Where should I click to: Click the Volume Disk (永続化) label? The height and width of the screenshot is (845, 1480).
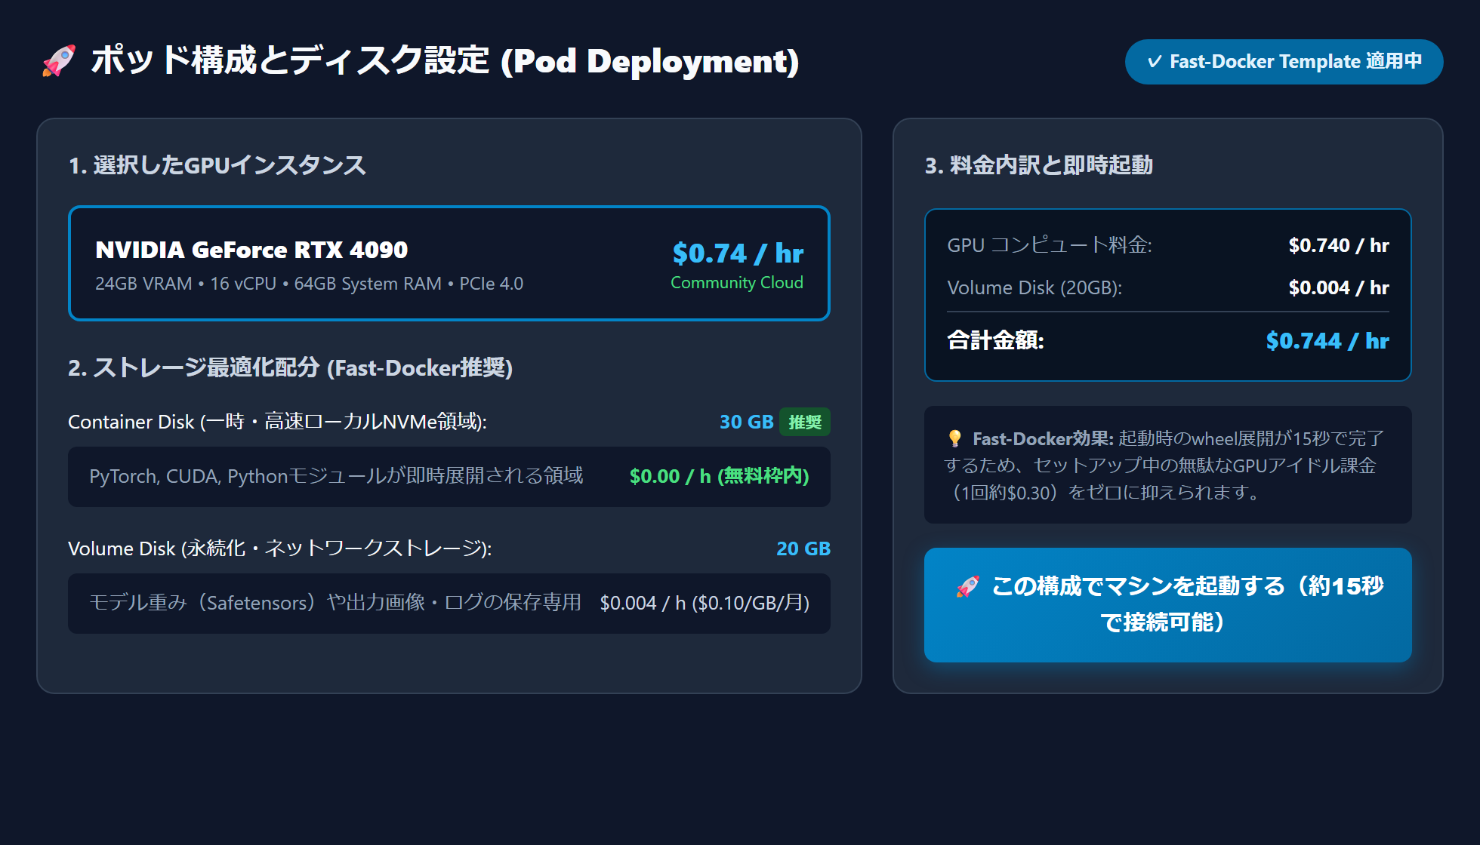point(280,548)
